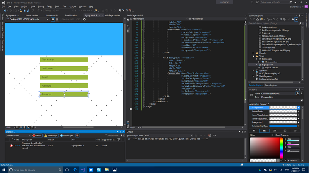This screenshot has height=173, width=309.
Task: Open the Build menu
Action: coord(32,7)
